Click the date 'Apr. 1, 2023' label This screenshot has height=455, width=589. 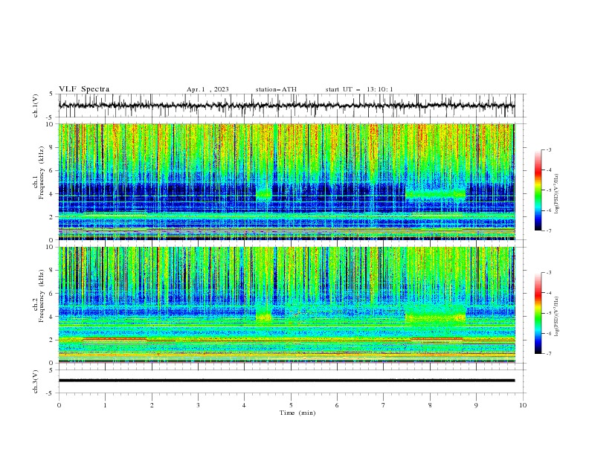tap(207, 89)
